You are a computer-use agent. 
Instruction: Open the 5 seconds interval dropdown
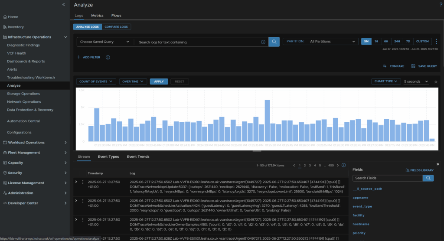pos(416,81)
